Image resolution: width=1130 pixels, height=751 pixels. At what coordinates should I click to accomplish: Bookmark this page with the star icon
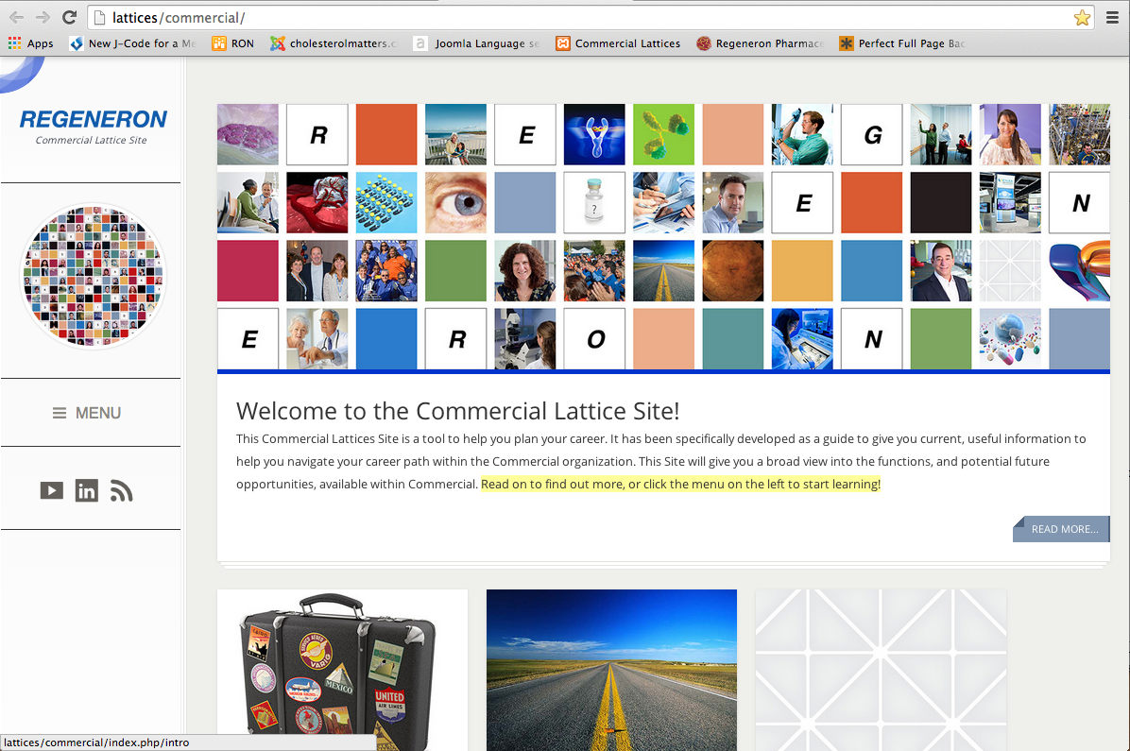(1082, 18)
